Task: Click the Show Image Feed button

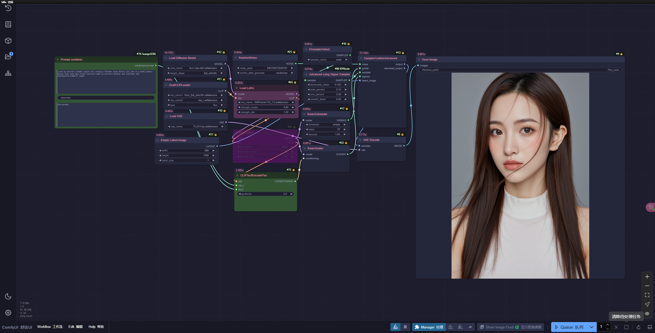Action: pos(510,327)
